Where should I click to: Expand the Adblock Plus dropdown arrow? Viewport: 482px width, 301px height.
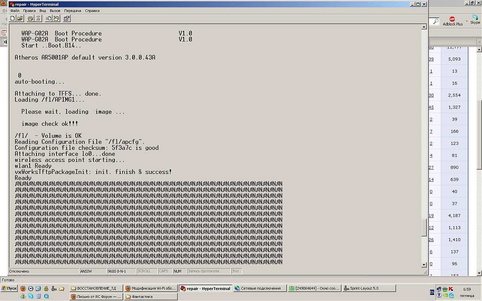pyautogui.click(x=467, y=21)
